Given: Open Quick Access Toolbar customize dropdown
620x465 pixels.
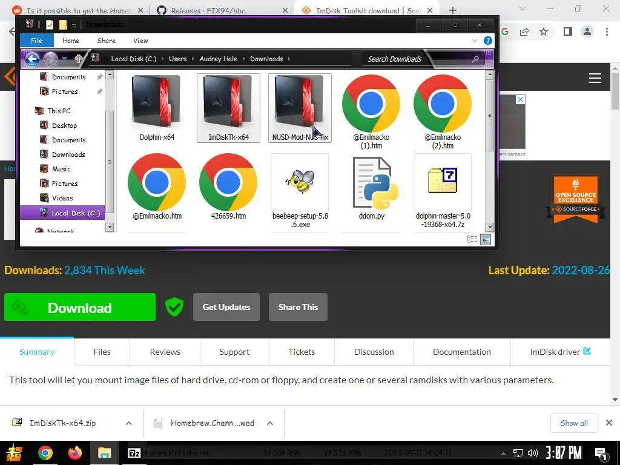Looking at the screenshot, I should 74,25.
